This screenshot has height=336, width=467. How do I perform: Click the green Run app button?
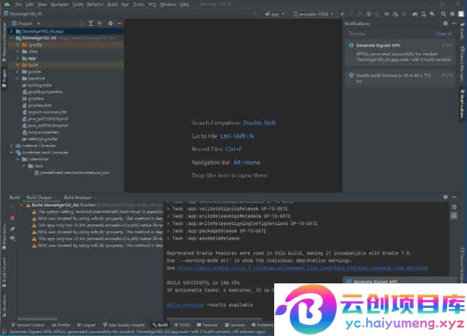click(x=342, y=13)
